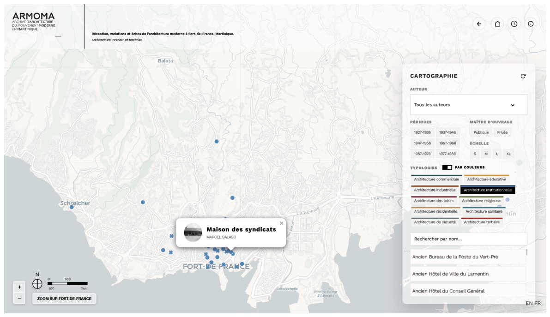Enable the 1947-1956 period filter
The image size is (550, 317).
[x=423, y=143]
